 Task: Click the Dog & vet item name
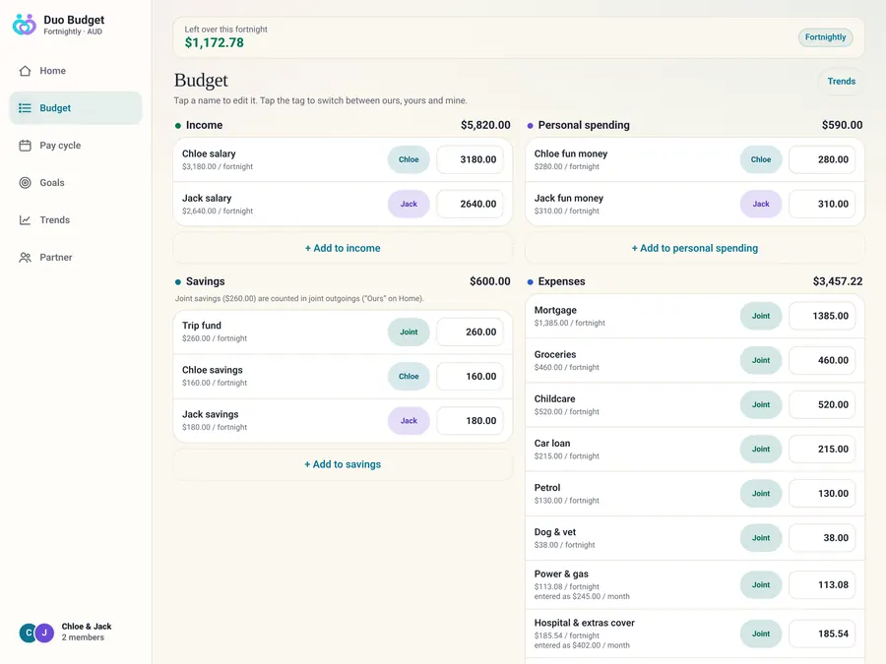(x=555, y=532)
